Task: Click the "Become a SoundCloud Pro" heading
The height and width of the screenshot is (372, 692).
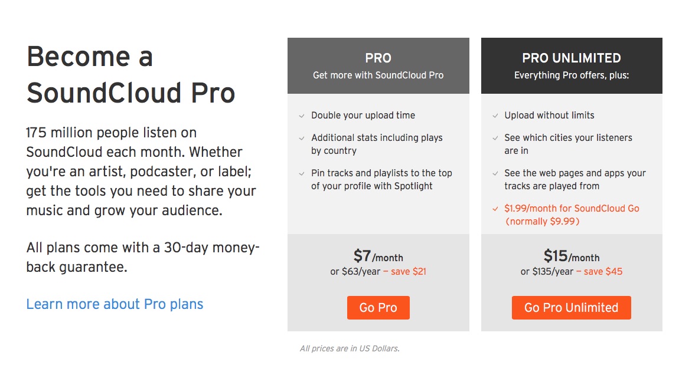Action: pyautogui.click(x=131, y=75)
